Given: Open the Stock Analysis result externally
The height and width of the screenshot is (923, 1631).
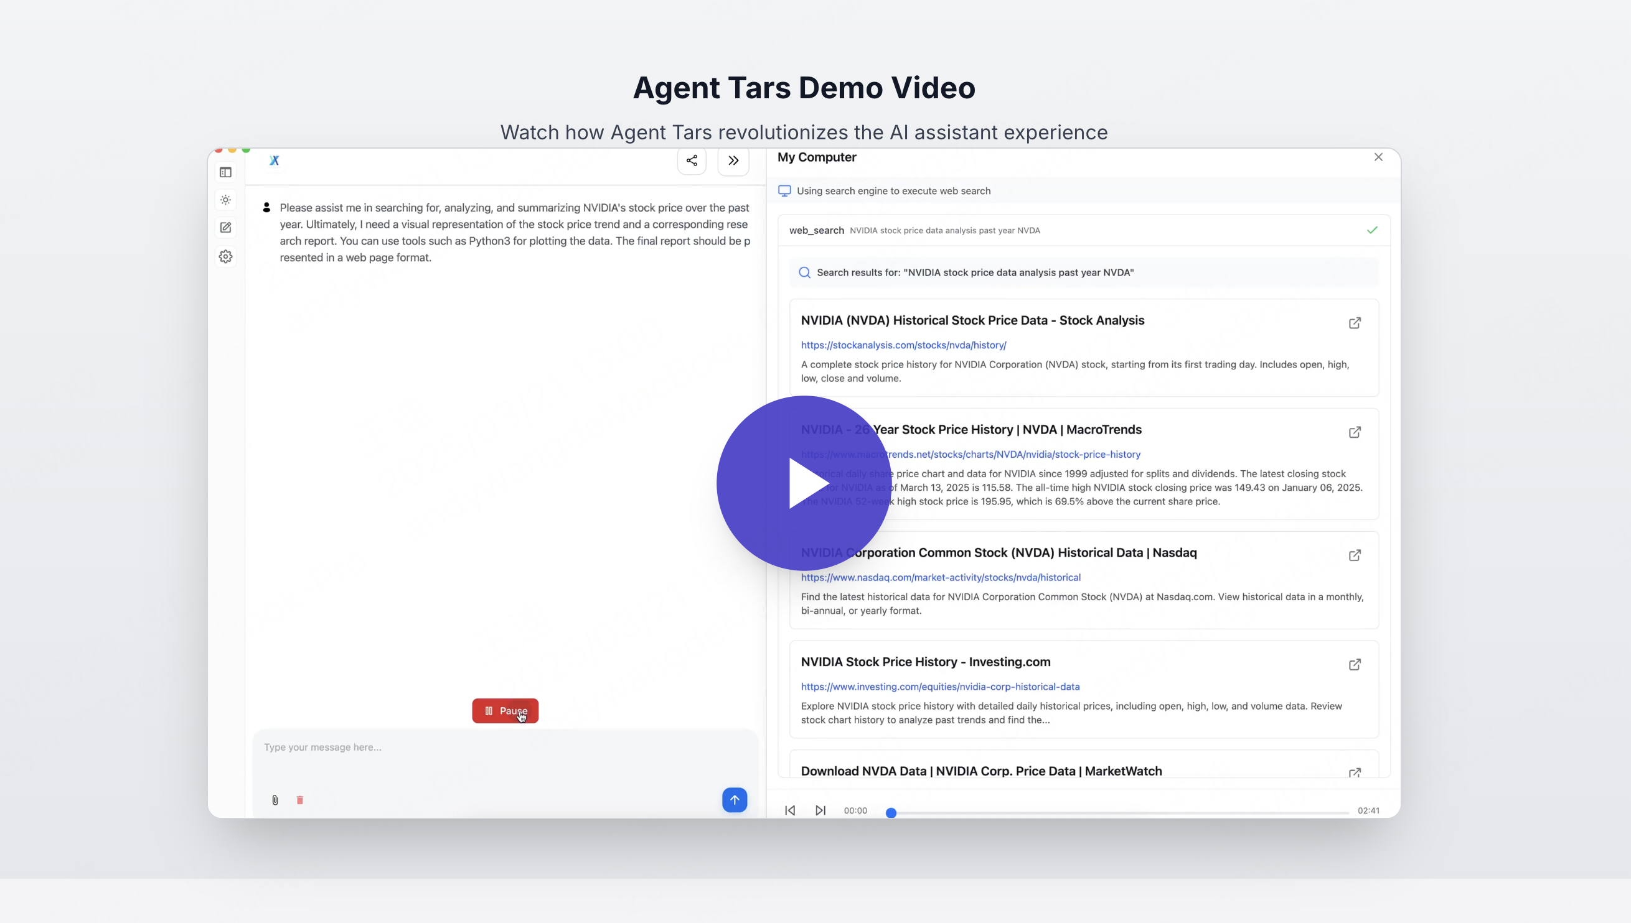Looking at the screenshot, I should pos(1355,323).
